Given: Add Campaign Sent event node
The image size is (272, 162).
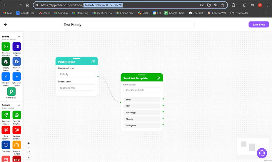Looking at the screenshot, I should click(x=17, y=47).
